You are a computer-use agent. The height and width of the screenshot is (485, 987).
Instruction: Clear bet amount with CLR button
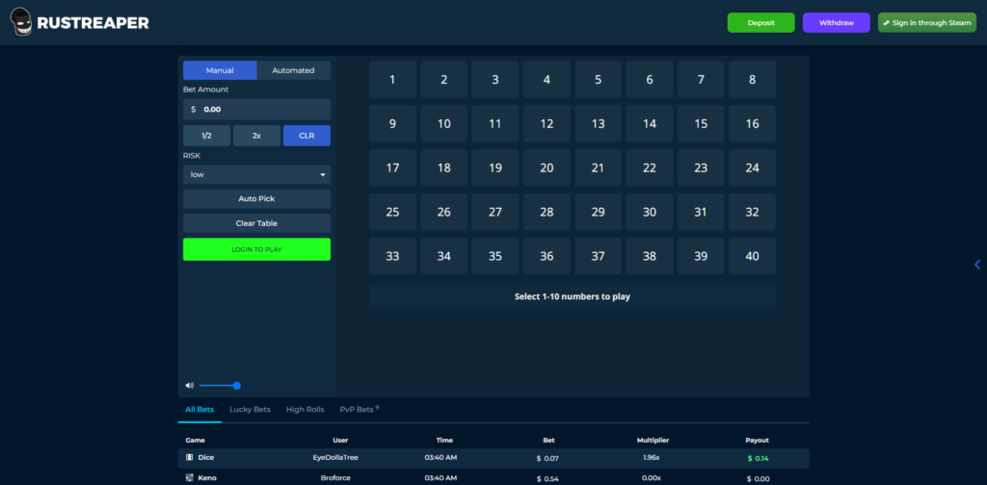click(x=307, y=136)
